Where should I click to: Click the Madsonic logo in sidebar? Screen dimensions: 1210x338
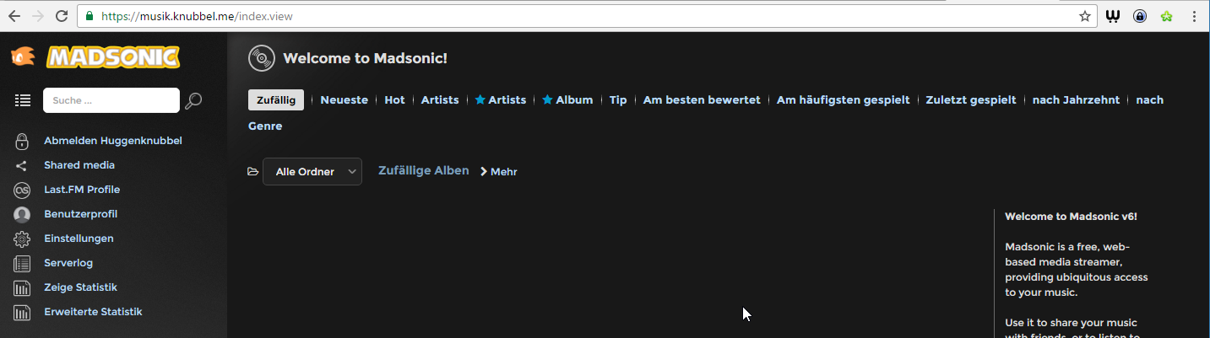point(95,57)
